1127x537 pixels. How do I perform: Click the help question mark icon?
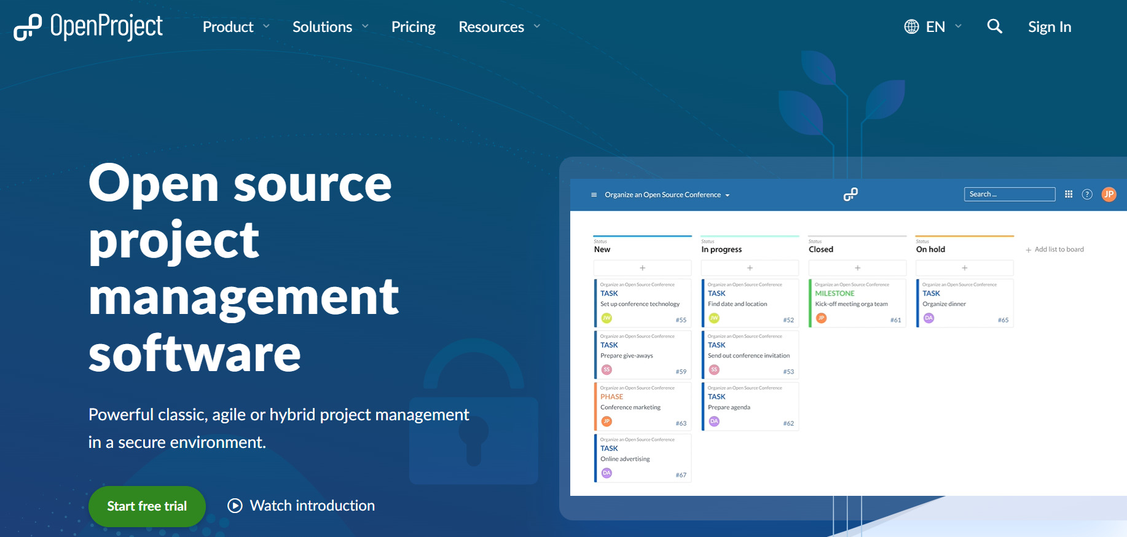pos(1087,194)
